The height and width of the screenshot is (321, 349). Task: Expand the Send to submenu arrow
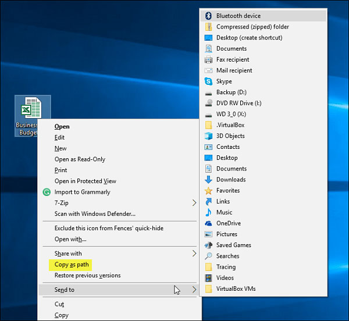[194, 290]
